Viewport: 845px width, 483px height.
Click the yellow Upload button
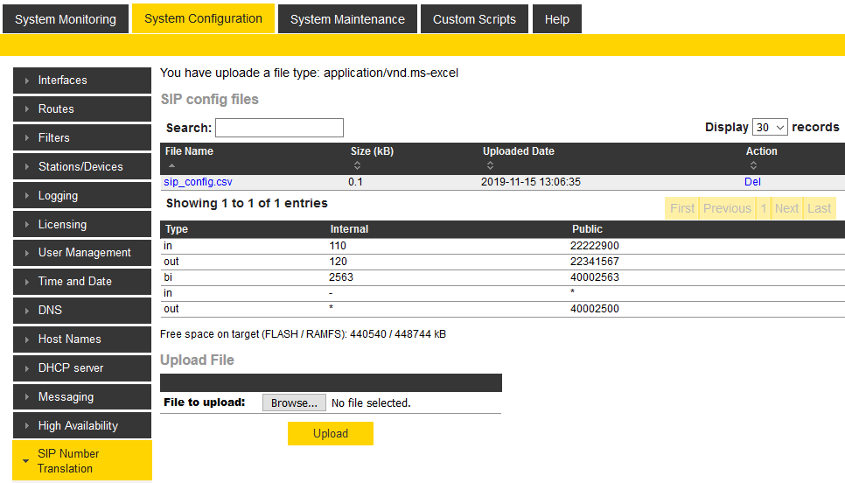pos(331,434)
